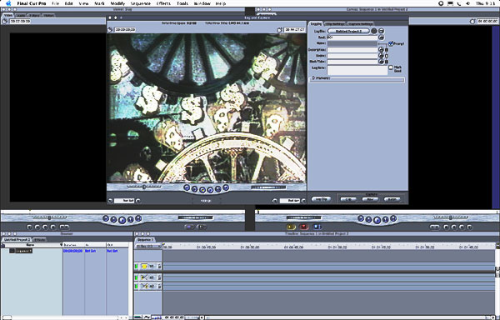Select the Sequence 1 tab in the Timeline
Image resolution: width=500 pixels, height=320 pixels.
pyautogui.click(x=145, y=239)
